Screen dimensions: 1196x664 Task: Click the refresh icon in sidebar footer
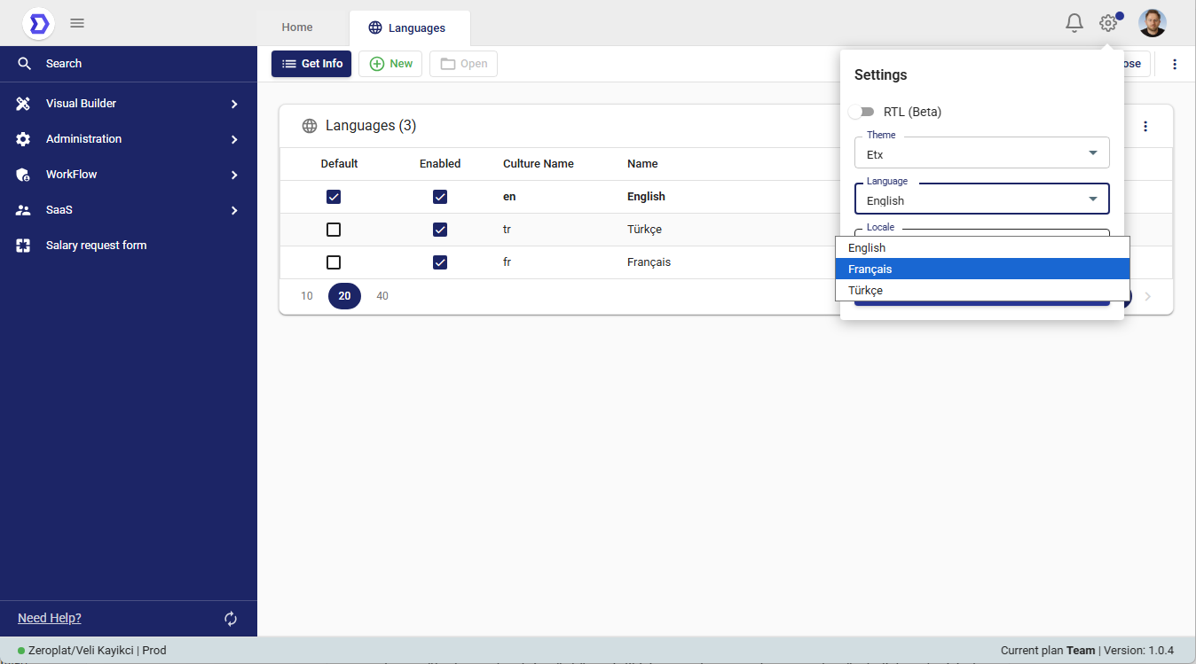(x=231, y=619)
